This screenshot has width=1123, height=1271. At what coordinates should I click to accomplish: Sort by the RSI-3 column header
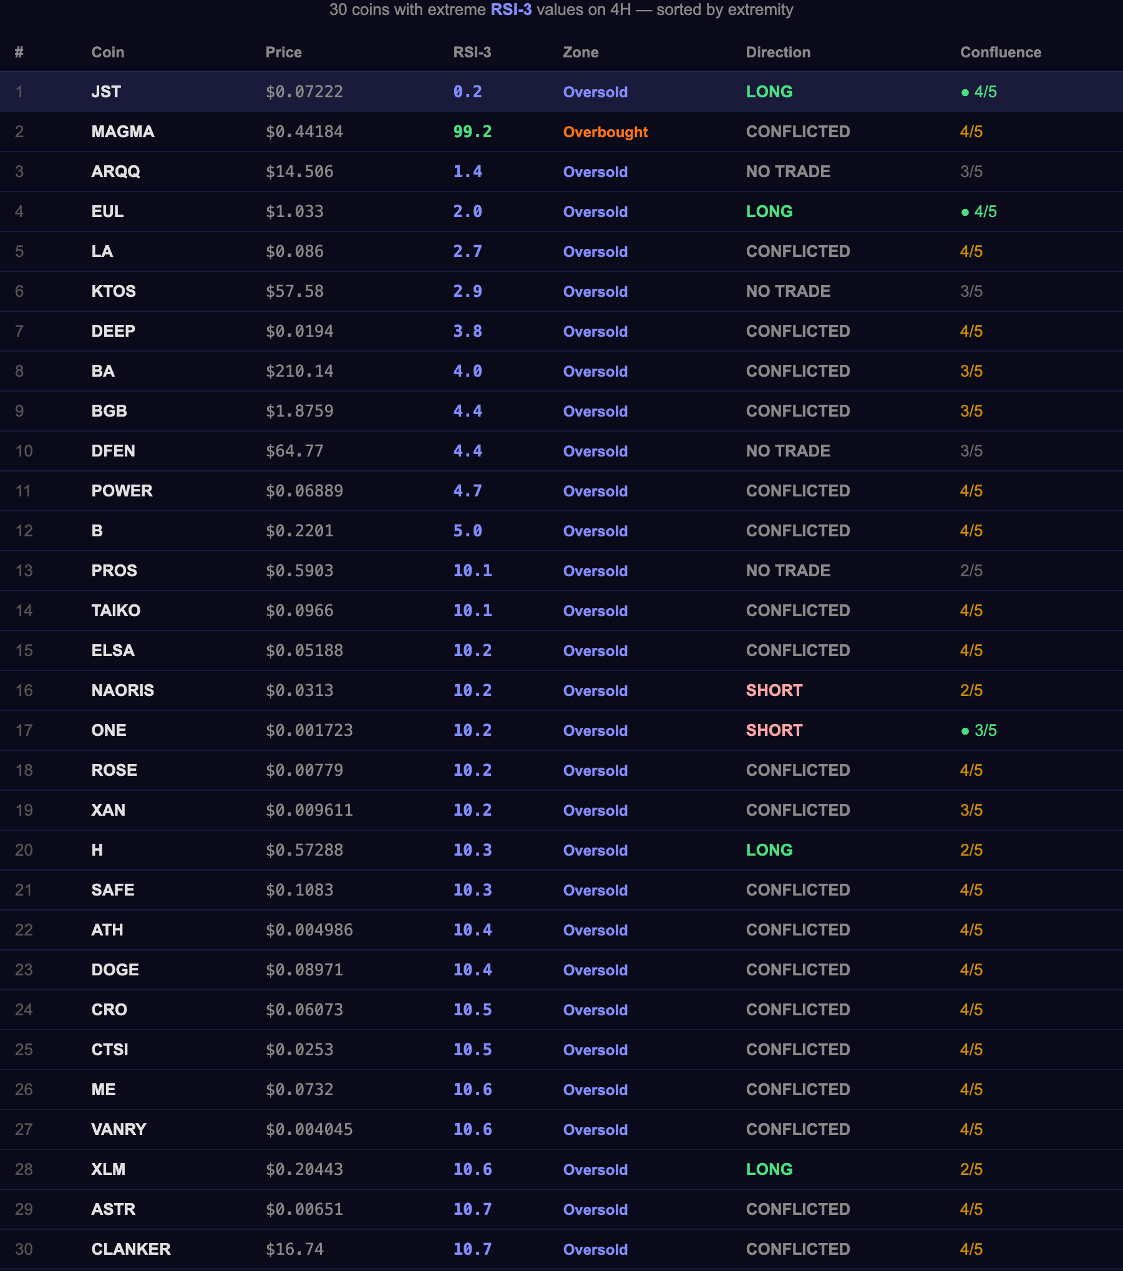[x=472, y=52]
